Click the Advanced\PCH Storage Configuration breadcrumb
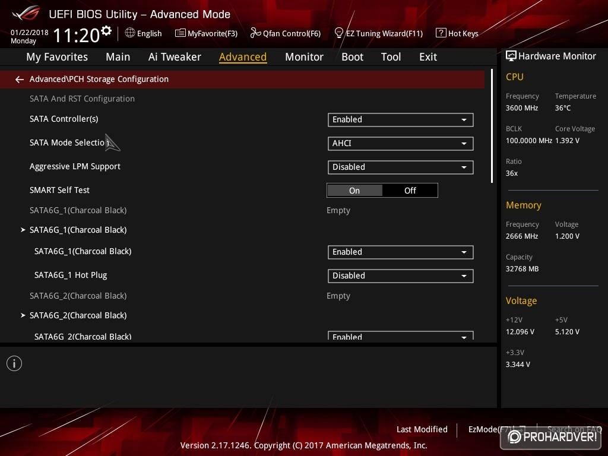The height and width of the screenshot is (456, 608). pyautogui.click(x=99, y=79)
